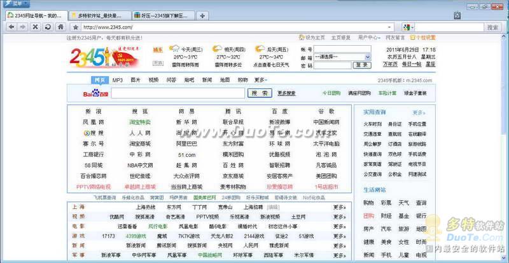509x263 pixels.
Task: Open the 每日一帖 link
Action: pyautogui.click(x=411, y=64)
